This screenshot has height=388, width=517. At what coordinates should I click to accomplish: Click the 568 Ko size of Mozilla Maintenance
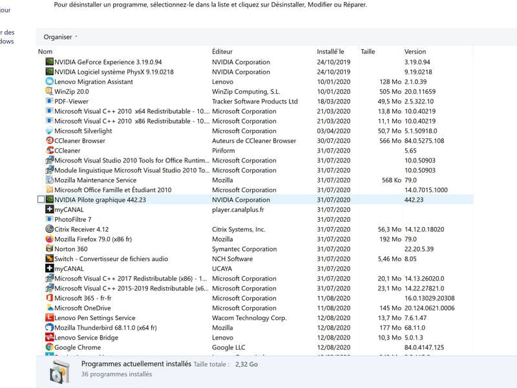click(x=392, y=180)
